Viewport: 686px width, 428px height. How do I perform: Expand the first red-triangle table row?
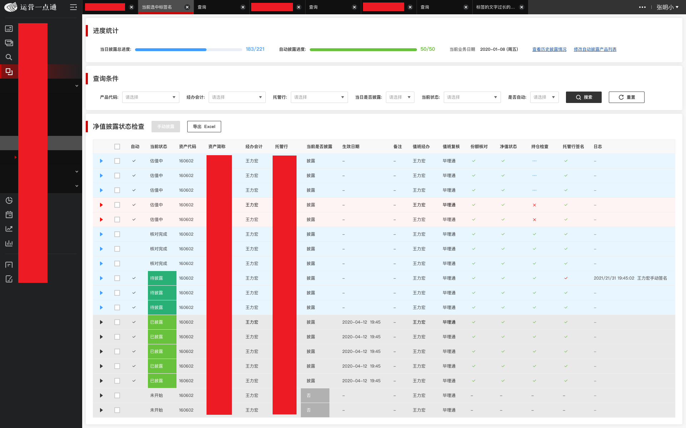pyautogui.click(x=101, y=205)
